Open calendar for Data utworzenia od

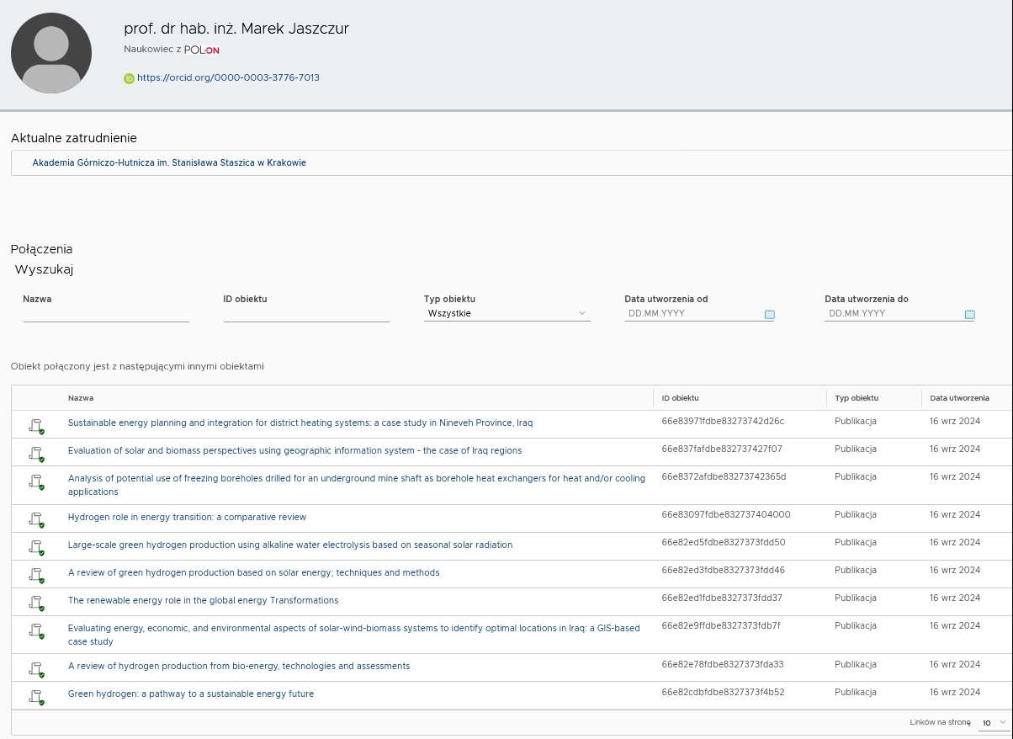point(769,314)
